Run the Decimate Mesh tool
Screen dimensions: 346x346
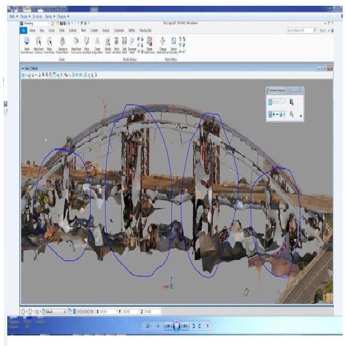click(132, 45)
